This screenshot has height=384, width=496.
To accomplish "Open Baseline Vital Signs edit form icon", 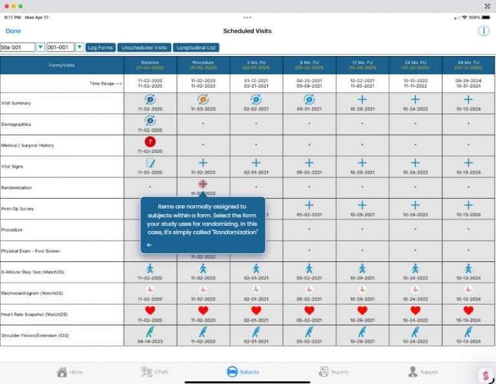I will click(150, 163).
